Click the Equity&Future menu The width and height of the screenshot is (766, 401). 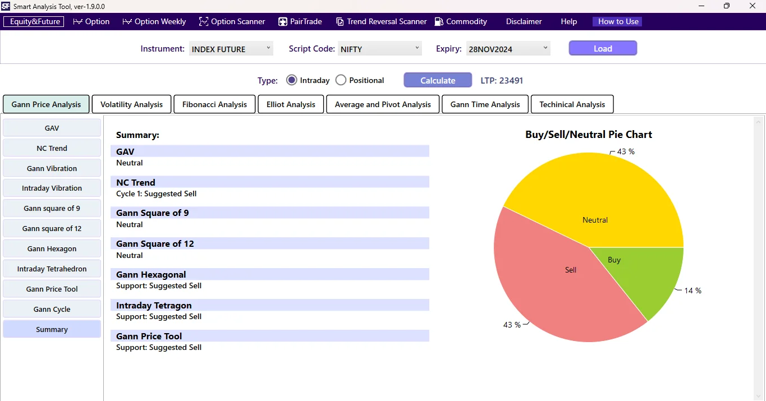pos(33,21)
